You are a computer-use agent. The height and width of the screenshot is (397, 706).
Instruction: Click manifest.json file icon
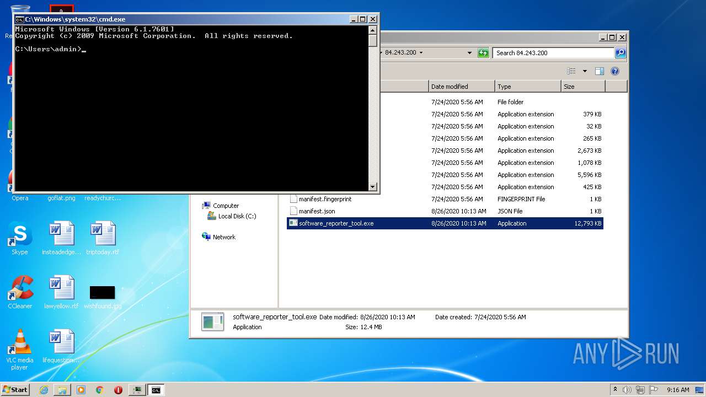293,211
